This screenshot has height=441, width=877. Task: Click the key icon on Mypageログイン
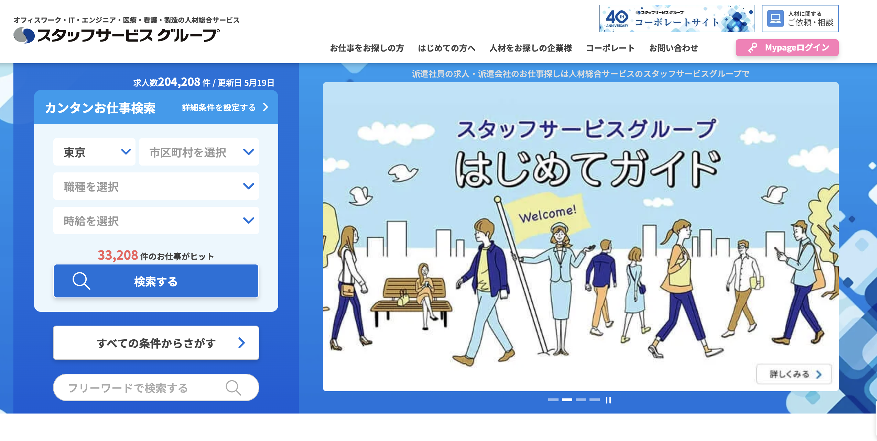pos(753,48)
